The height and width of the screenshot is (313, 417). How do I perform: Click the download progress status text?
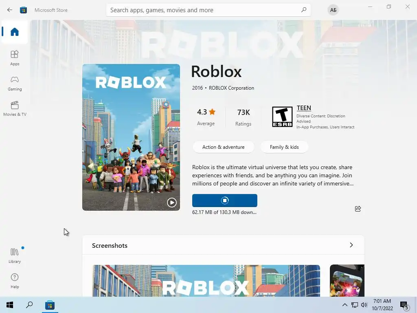coord(224,212)
